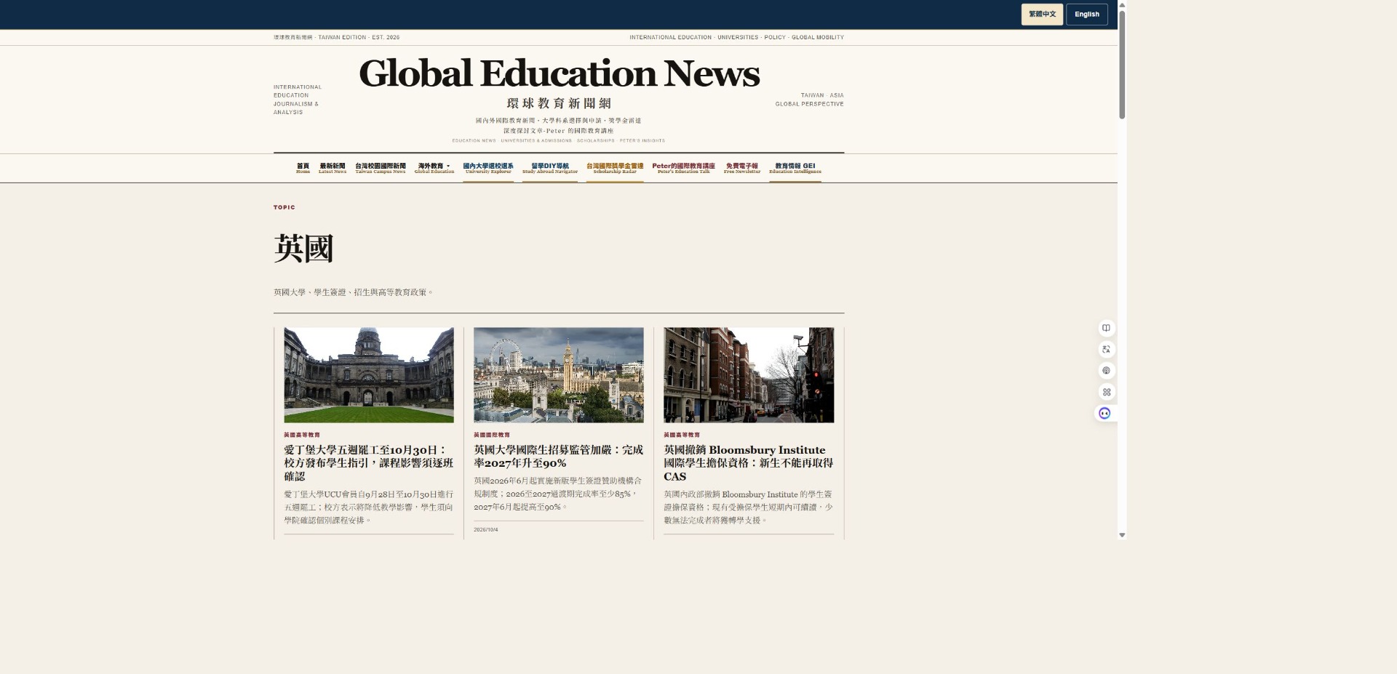Viewport: 1397px width, 674px height.
Task: Open 台灣國際獎學金雷達 Scholarship Radar
Action: (x=615, y=168)
